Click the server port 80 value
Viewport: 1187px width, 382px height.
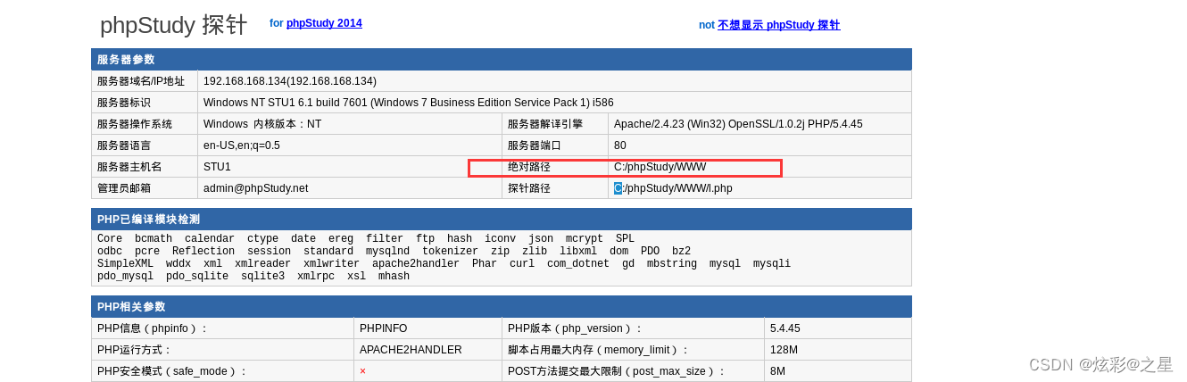click(x=620, y=145)
